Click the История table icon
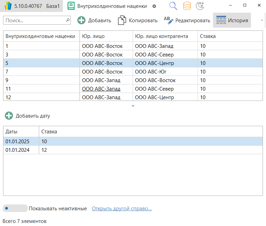Image resolution: width=266 pixels, height=226 pixels. pyautogui.click(x=221, y=21)
